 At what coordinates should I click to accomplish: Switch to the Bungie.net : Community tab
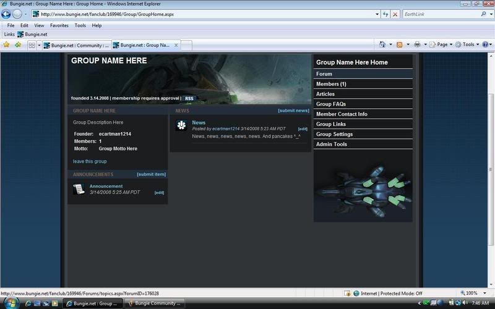[77, 45]
